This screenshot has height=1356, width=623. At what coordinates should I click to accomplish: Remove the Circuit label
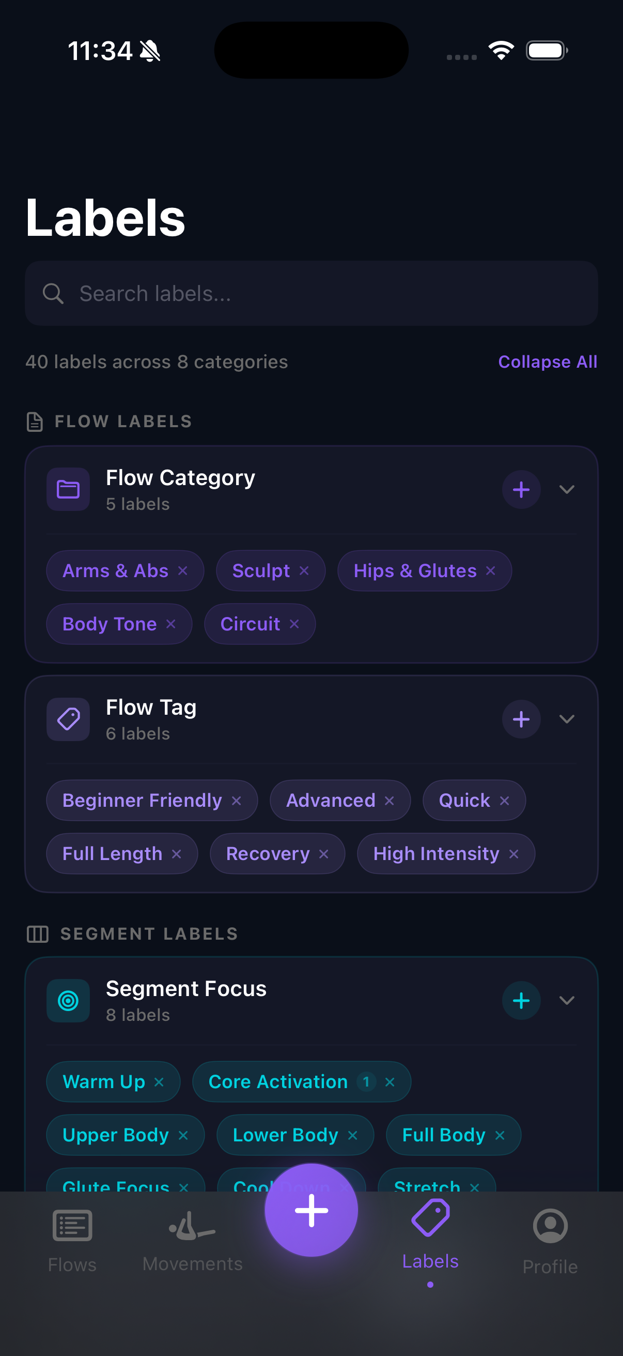(x=295, y=624)
